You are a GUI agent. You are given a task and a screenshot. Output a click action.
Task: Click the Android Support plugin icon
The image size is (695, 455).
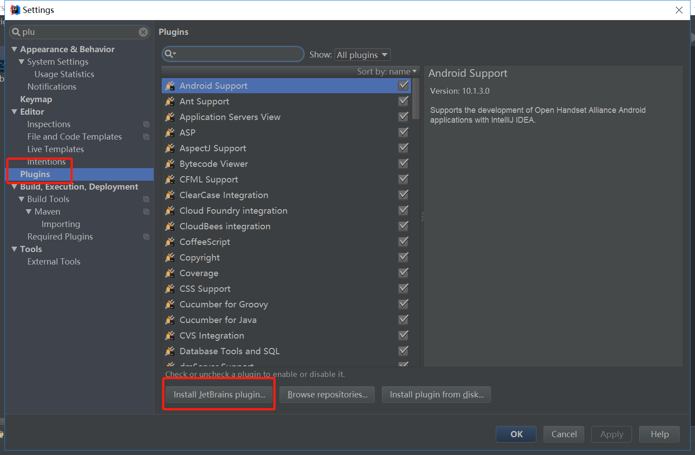point(170,86)
